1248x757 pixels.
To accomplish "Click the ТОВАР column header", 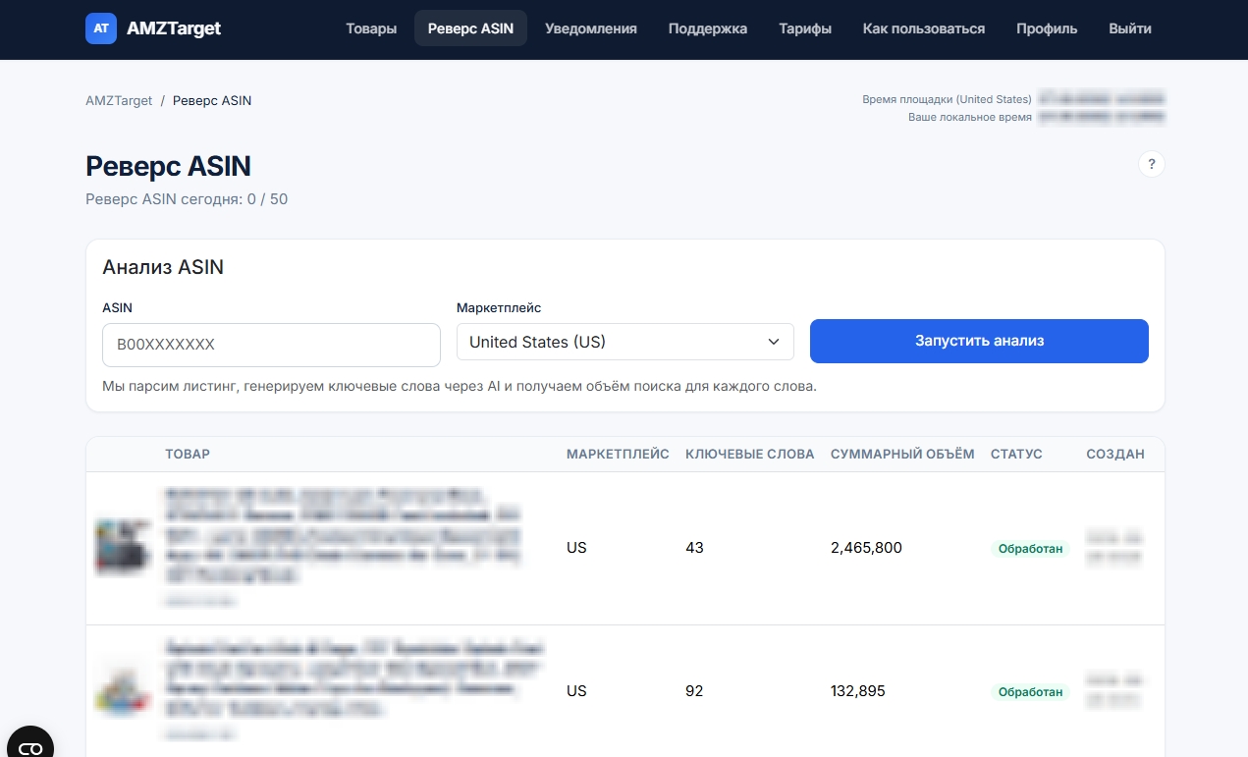I will 188,454.
